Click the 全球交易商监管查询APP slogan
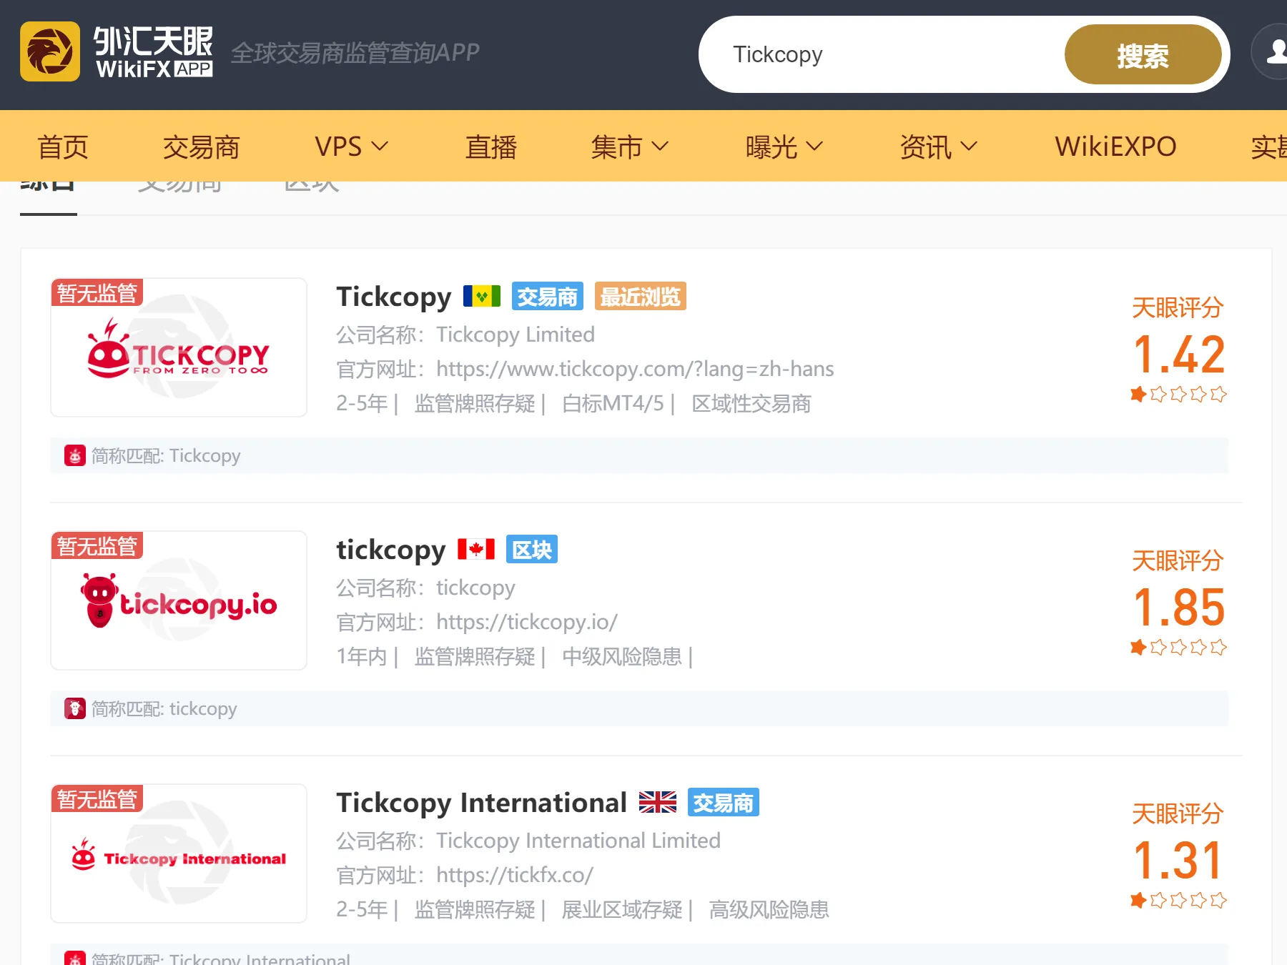The height and width of the screenshot is (965, 1287). [355, 53]
